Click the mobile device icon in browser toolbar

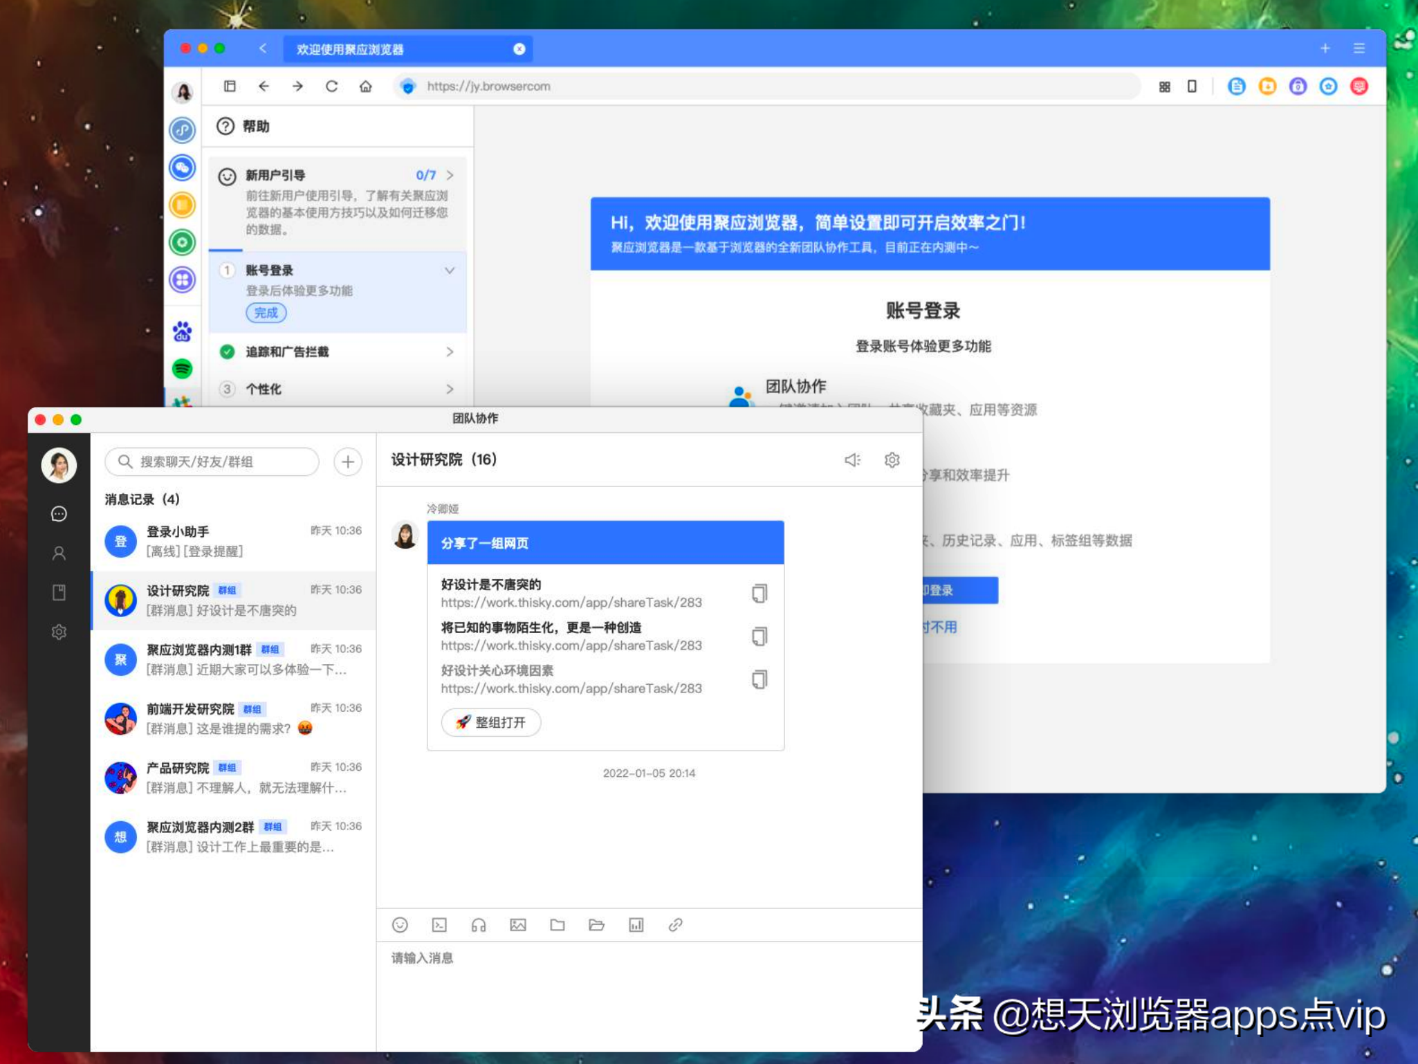[x=1191, y=86]
